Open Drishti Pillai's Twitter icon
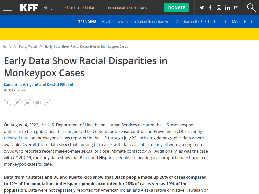This screenshot has width=259, height=194. click(x=72, y=85)
